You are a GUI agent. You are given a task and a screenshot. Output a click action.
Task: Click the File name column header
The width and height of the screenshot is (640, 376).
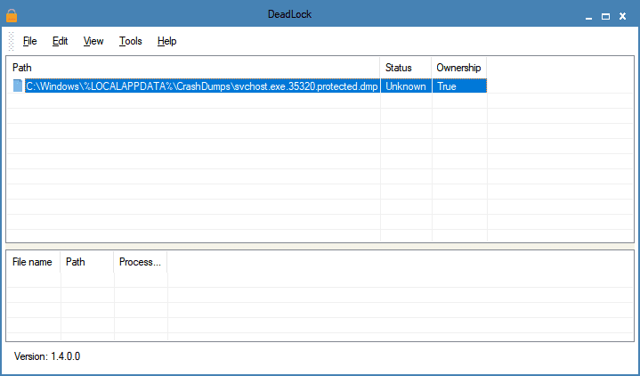pyautogui.click(x=34, y=262)
